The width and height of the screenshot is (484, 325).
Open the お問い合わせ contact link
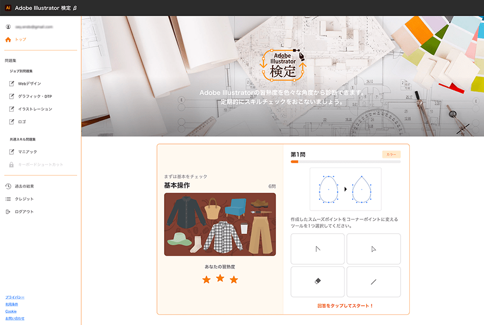[15, 318]
